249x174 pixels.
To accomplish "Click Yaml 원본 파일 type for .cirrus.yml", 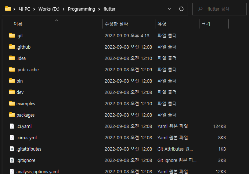I will pos(173,138).
